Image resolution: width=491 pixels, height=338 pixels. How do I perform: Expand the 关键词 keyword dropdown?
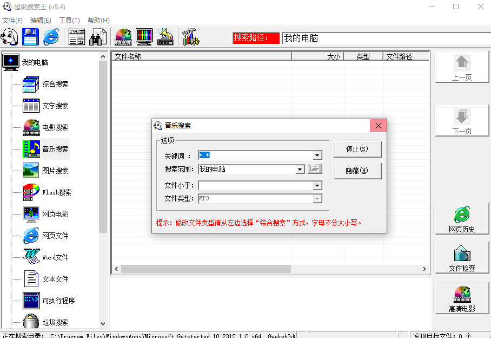(317, 155)
